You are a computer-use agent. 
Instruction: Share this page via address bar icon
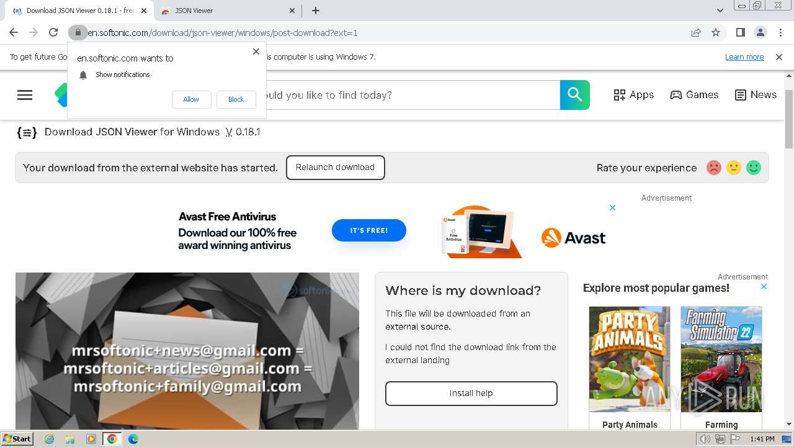tap(696, 32)
